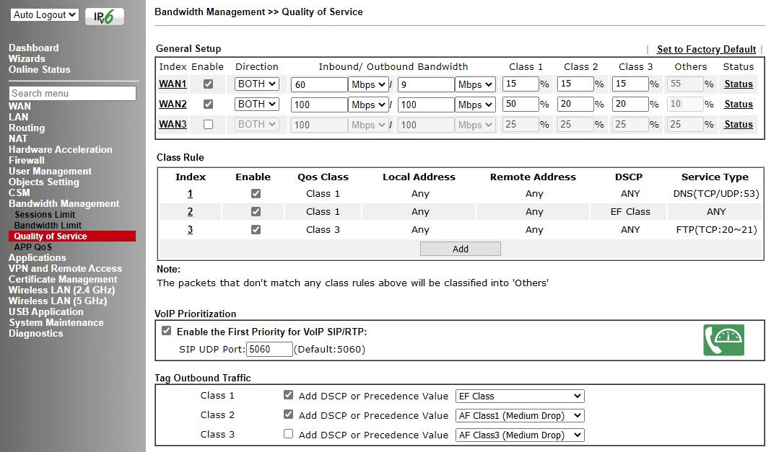Click the VoIP phone speed icon
The width and height of the screenshot is (771, 452).
tap(723, 340)
